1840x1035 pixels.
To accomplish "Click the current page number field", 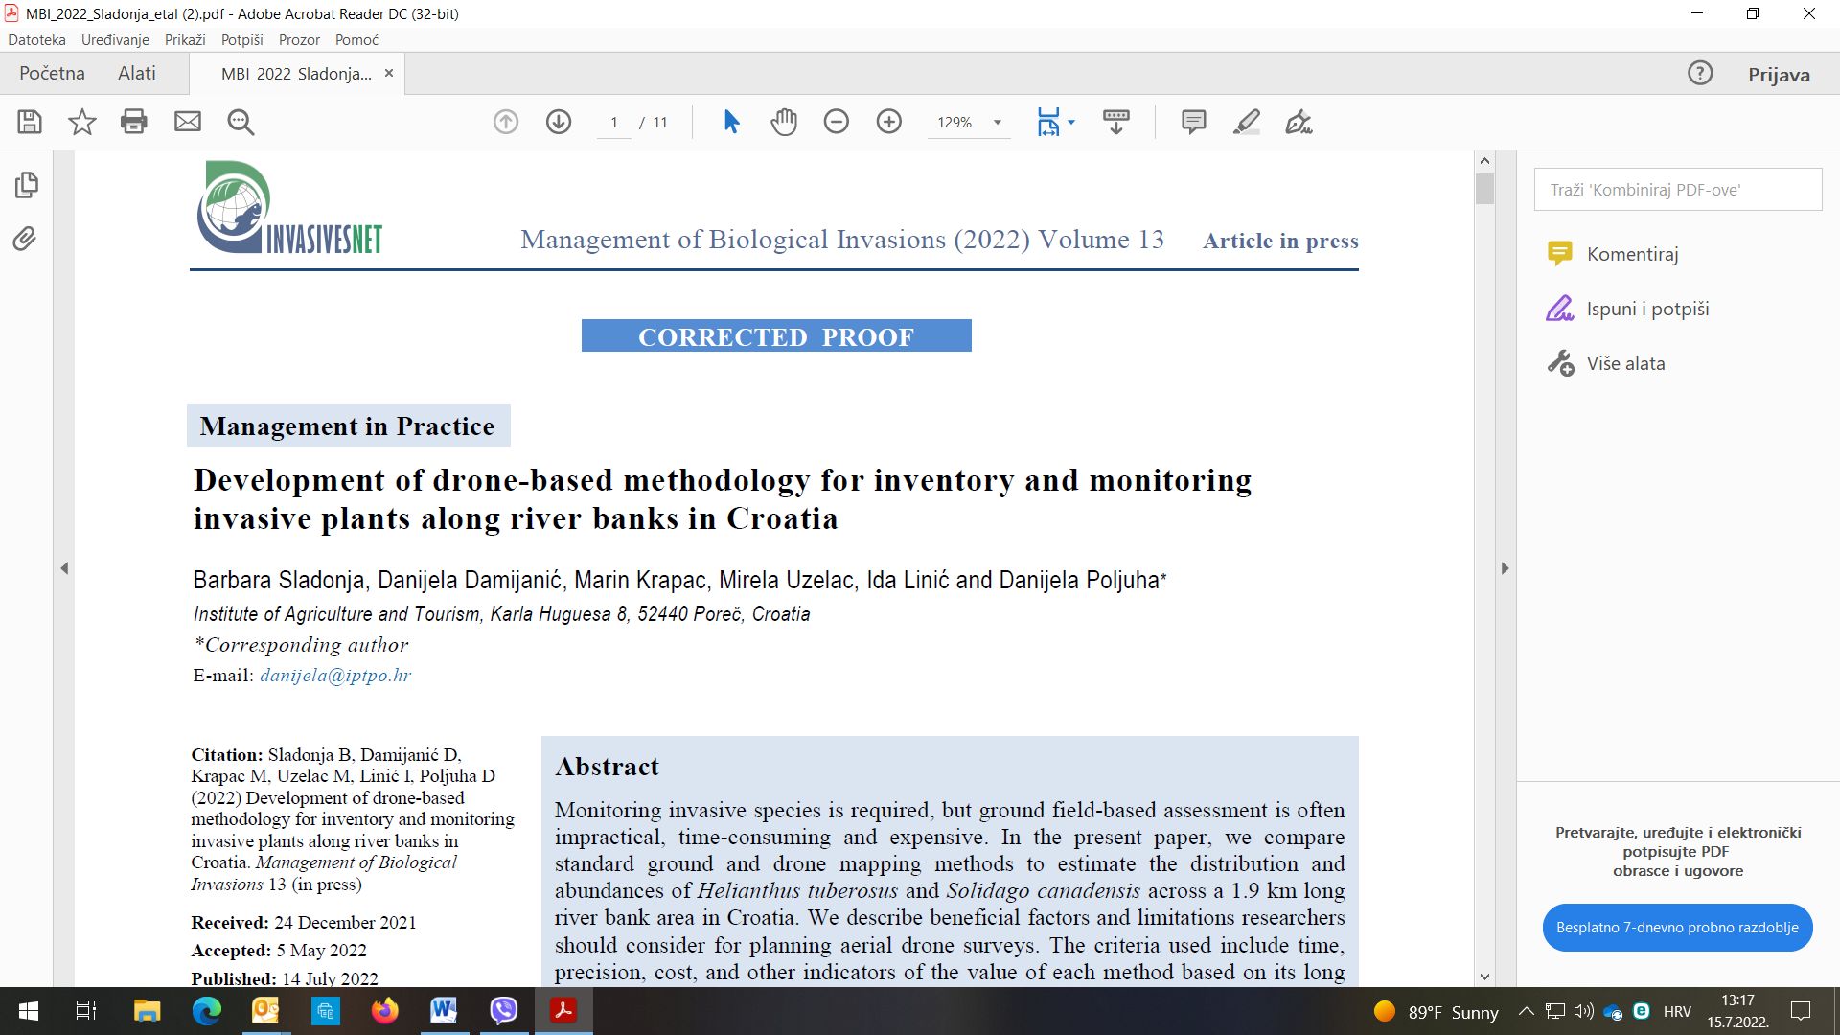I will pyautogui.click(x=613, y=123).
